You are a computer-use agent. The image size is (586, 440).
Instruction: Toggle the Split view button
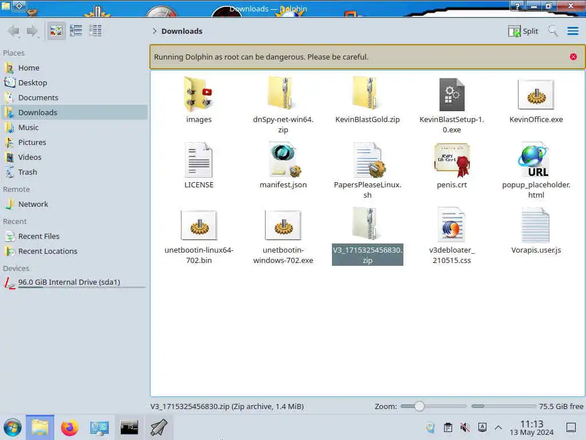point(523,31)
